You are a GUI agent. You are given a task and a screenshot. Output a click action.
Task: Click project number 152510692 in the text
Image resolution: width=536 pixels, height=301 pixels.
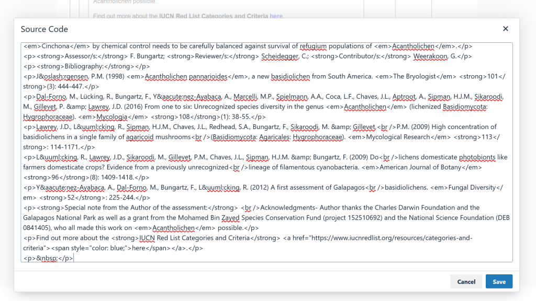pyautogui.click(x=374, y=218)
